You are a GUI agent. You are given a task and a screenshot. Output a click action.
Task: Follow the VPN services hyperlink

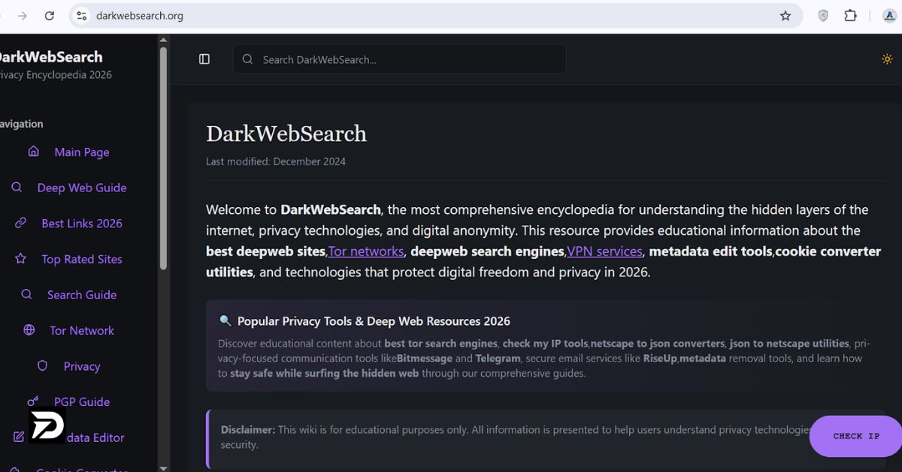pos(605,251)
